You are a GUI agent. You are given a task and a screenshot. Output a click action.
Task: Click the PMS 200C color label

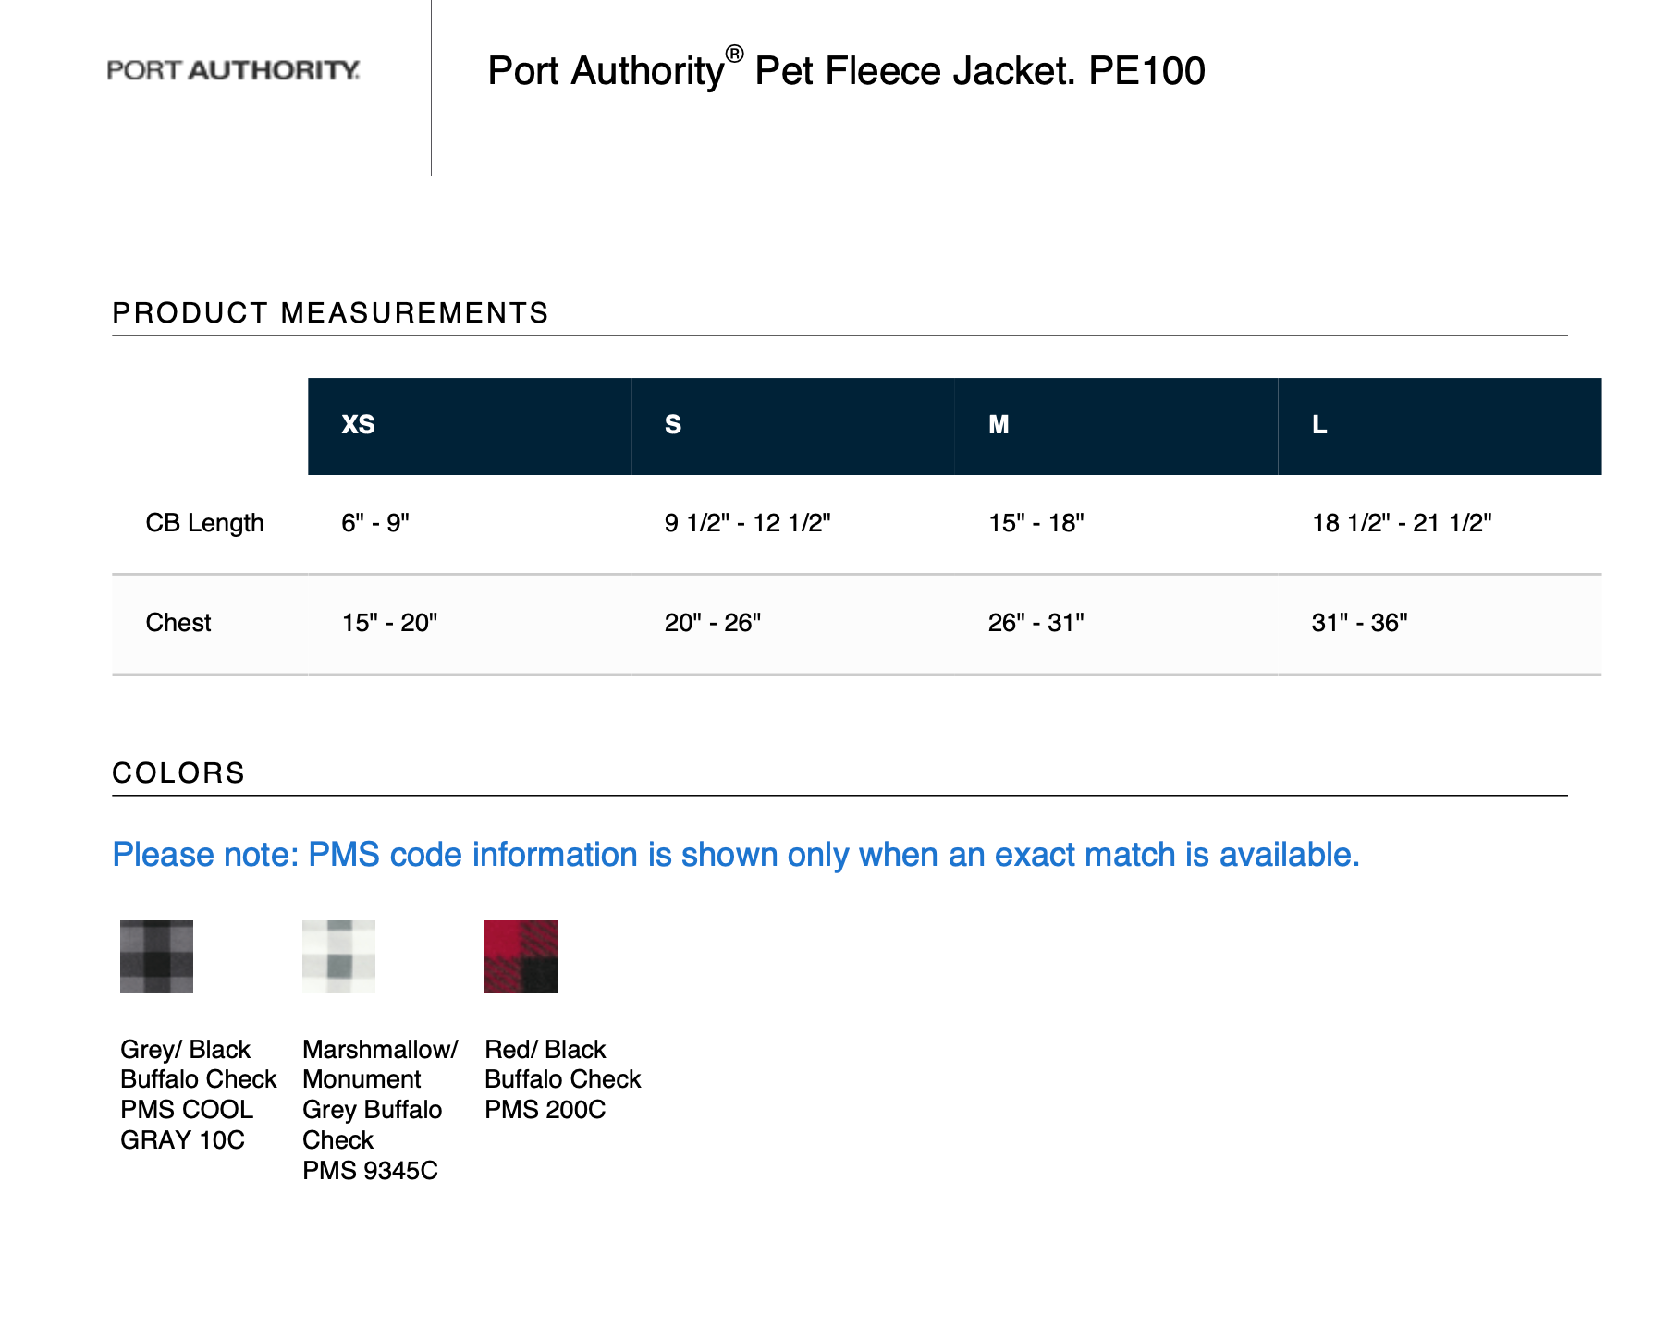point(545,1110)
